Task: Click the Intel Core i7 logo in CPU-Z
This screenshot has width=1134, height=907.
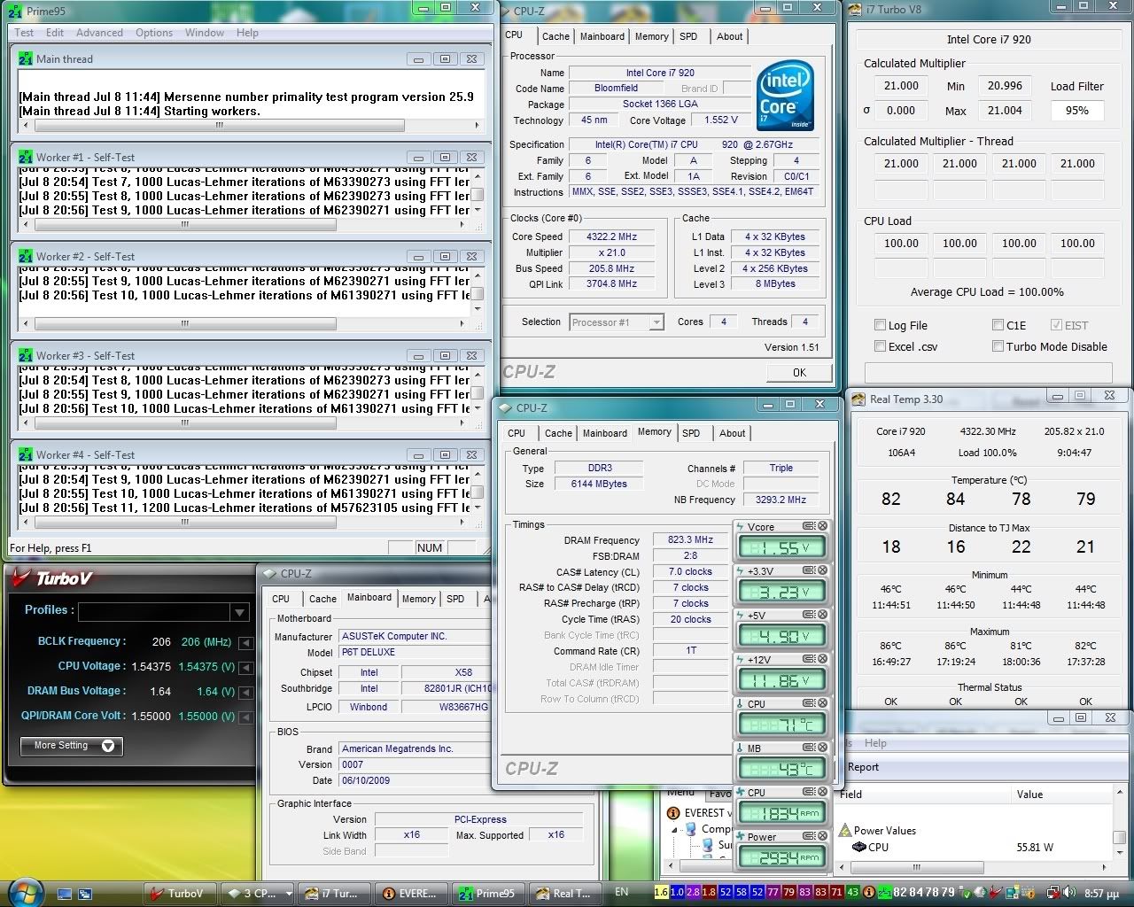Action: click(x=785, y=95)
